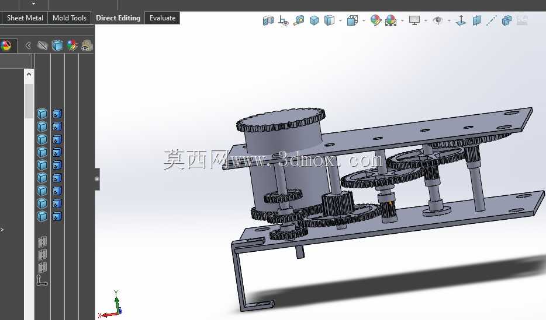546x320 pixels.
Task: Click the tree scrollbar up arrow
Action: tap(29, 74)
